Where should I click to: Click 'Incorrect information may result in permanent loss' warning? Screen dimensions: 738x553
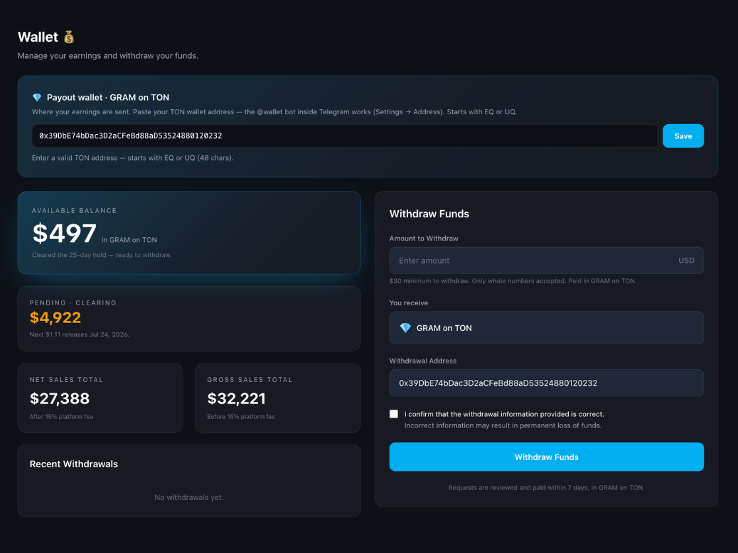click(503, 425)
